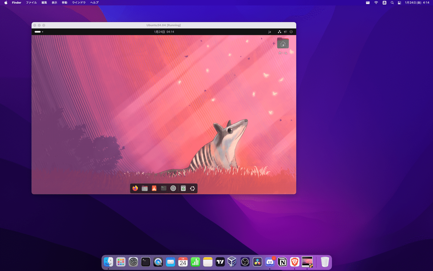Screen dimensions: 433x271
Task: Open Terminal in the Ubuntu dock
Action: tap(164, 188)
